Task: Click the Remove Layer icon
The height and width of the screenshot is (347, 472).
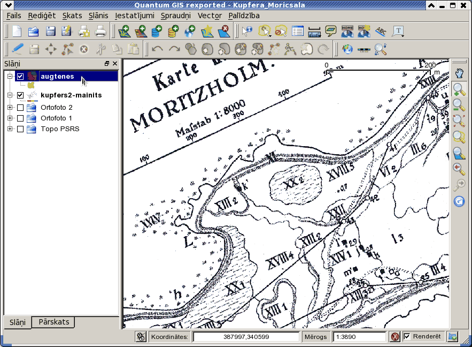Action: (x=223, y=32)
